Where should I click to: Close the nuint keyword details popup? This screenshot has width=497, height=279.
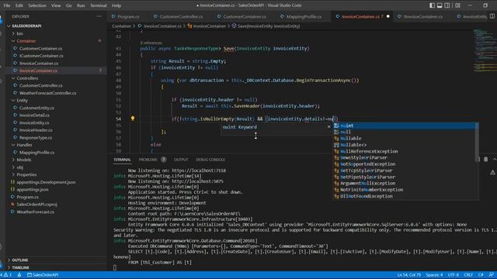tap(328, 126)
